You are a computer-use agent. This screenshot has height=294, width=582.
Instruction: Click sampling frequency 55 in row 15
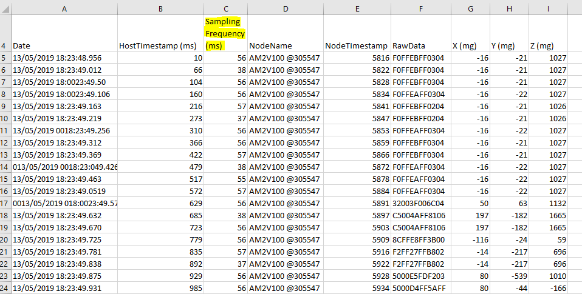225,179
